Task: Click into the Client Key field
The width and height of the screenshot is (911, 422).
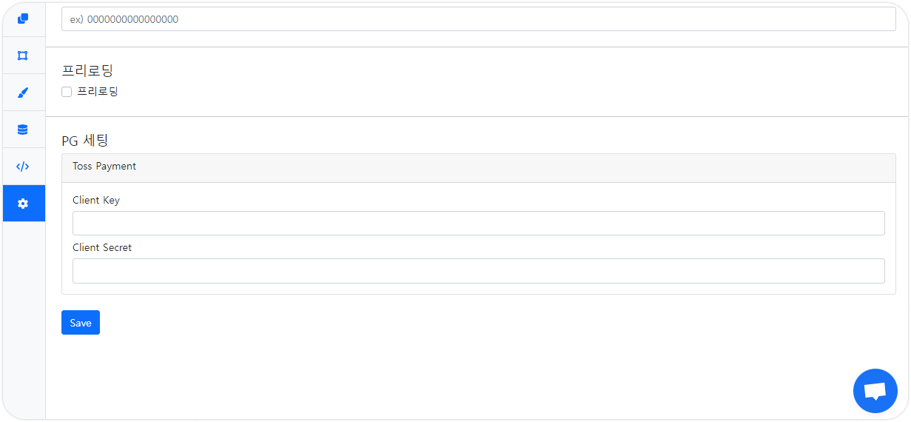Action: click(479, 223)
